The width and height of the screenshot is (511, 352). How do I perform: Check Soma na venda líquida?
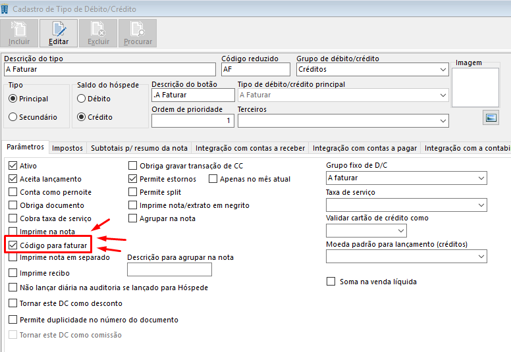[331, 282]
